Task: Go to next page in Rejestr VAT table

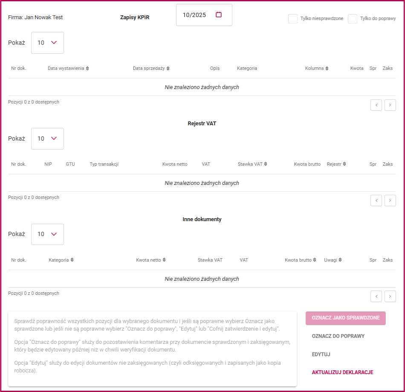Action: tap(390, 200)
